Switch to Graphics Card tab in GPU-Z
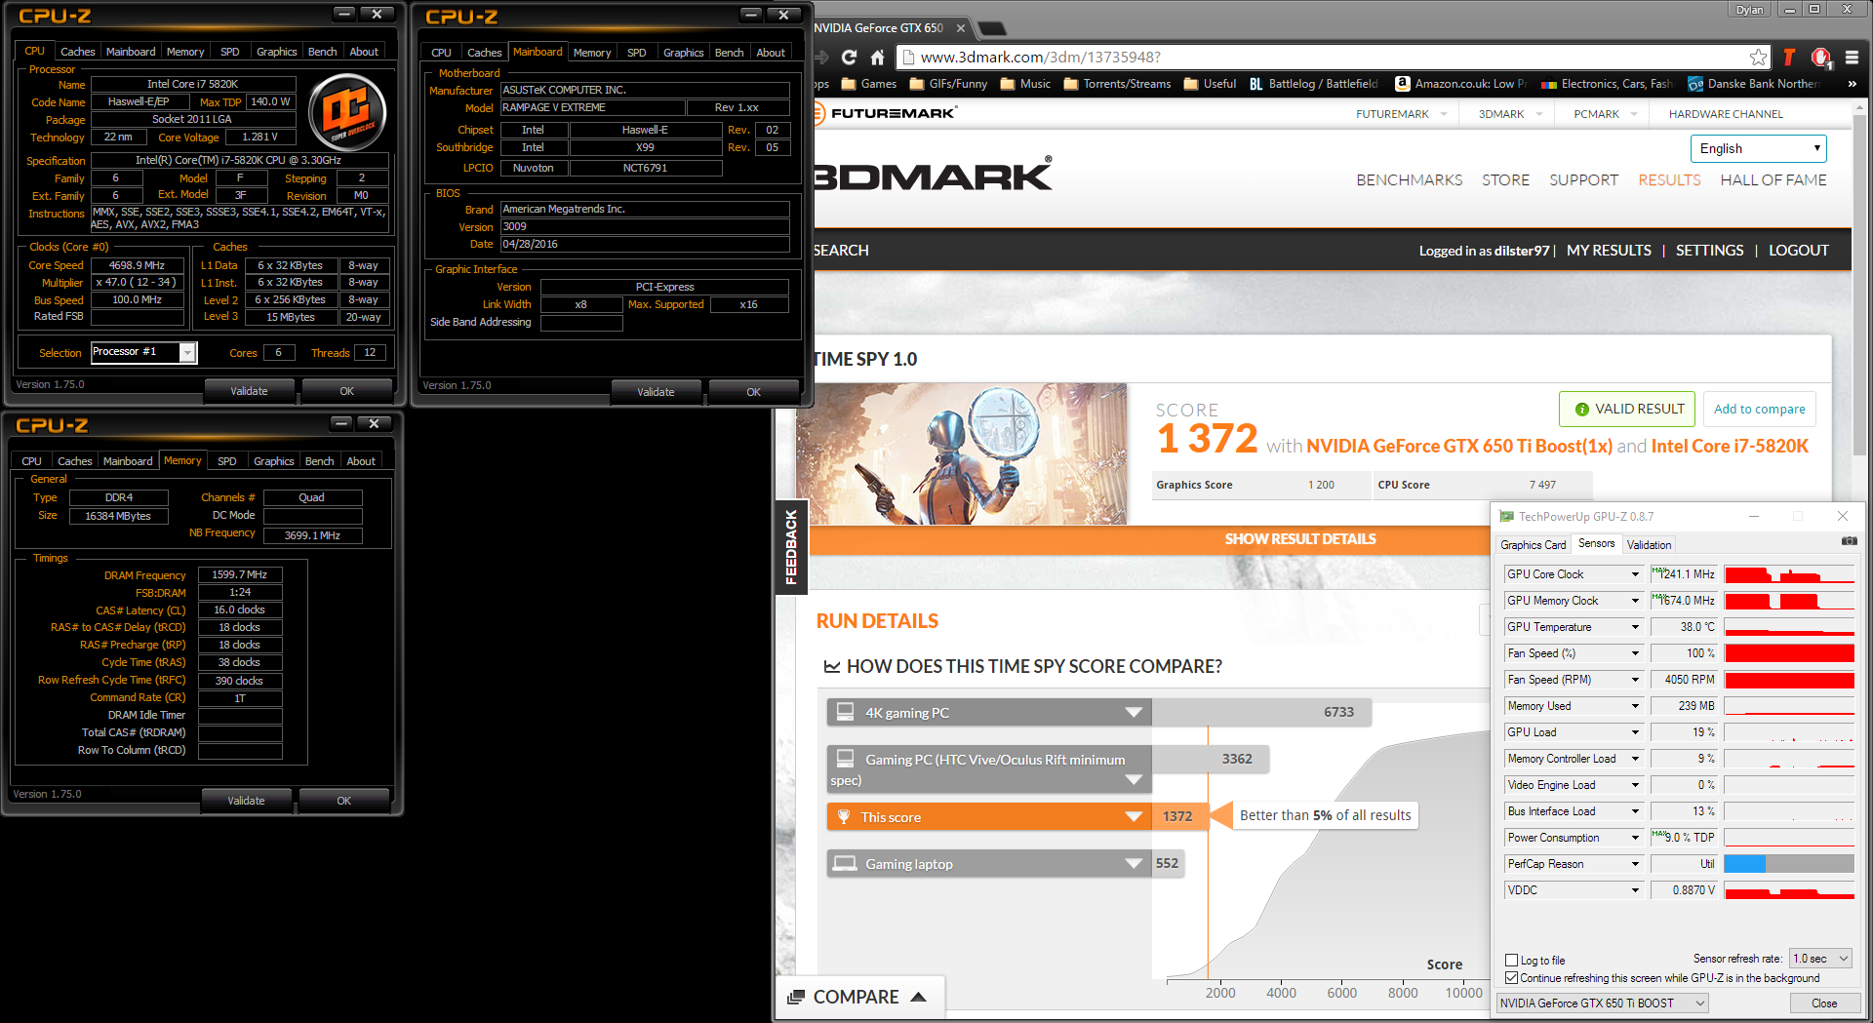This screenshot has height=1023, width=1873. 1533,545
